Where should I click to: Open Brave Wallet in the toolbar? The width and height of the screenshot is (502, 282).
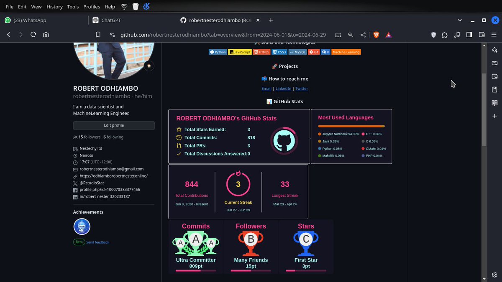(x=482, y=35)
